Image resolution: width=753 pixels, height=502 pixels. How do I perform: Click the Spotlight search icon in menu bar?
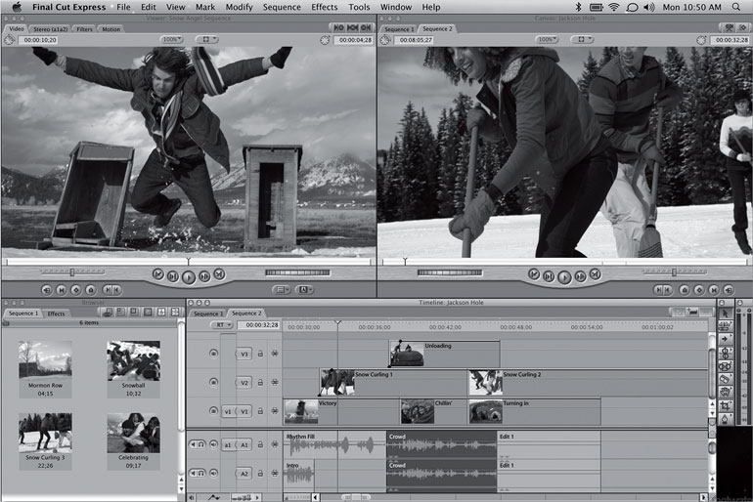737,7
